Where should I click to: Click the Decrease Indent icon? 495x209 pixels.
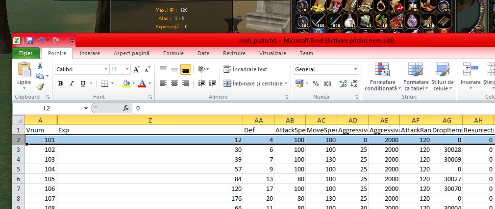201,84
